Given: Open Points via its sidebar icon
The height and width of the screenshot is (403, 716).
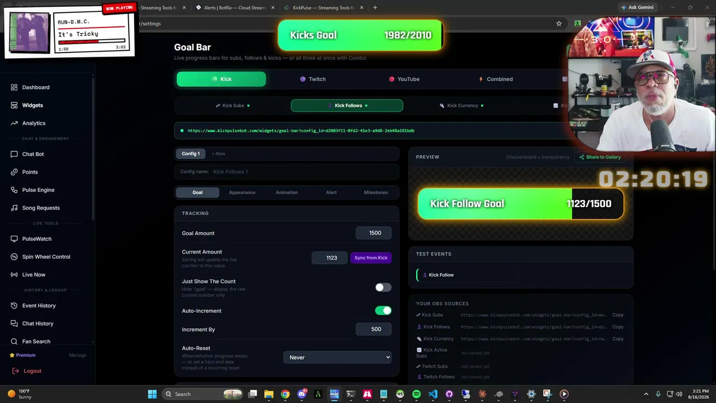Looking at the screenshot, I should 14,172.
